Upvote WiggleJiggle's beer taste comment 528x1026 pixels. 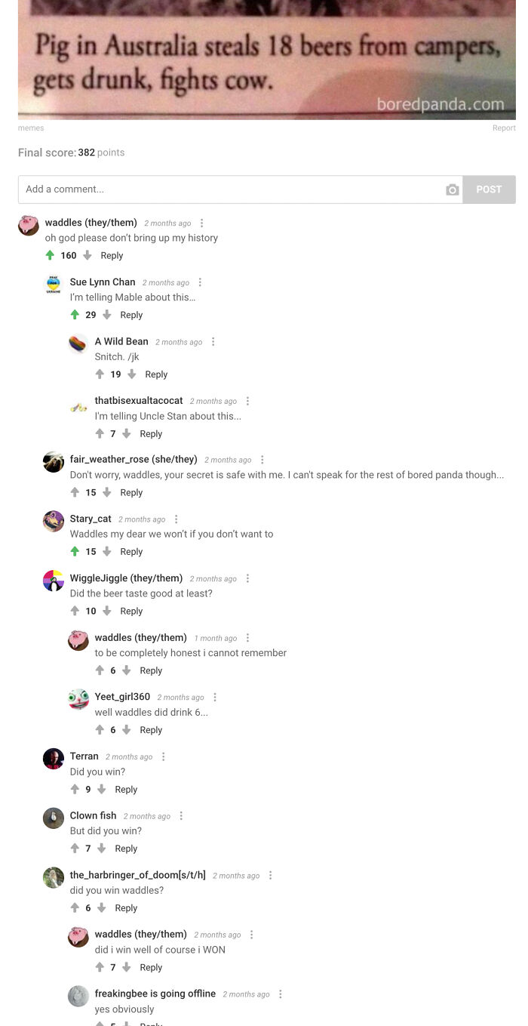click(75, 612)
